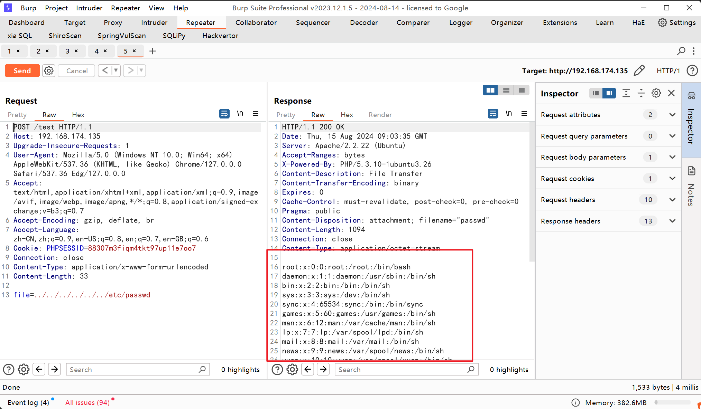Toggle request non-printable characters \n
701x409 pixels.
coord(240,113)
